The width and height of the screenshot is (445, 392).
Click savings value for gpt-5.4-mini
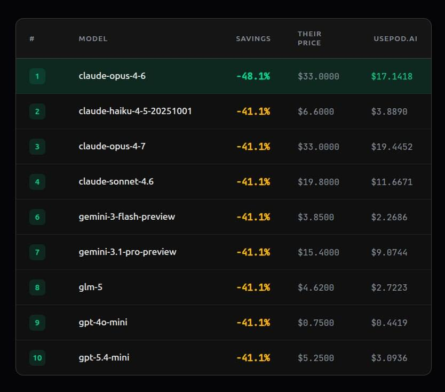point(253,358)
